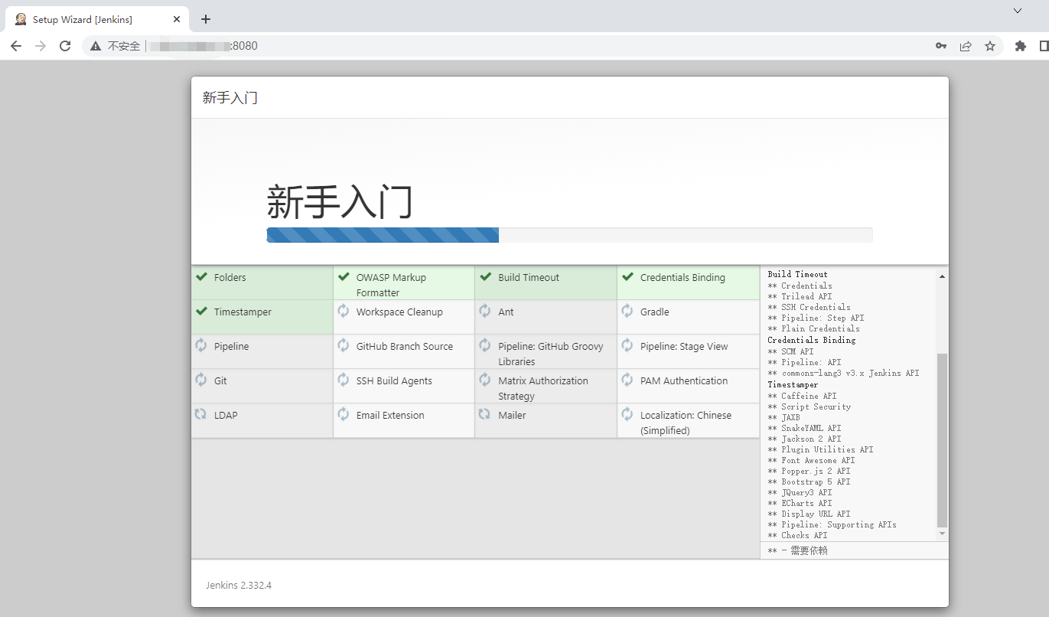1049x617 pixels.
Task: Click the checkmark beside Credentials Binding
Action: [x=627, y=277]
